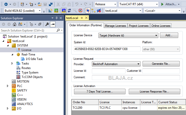
Task: Click the pin icon on testLocal tab
Action: pos(82,18)
